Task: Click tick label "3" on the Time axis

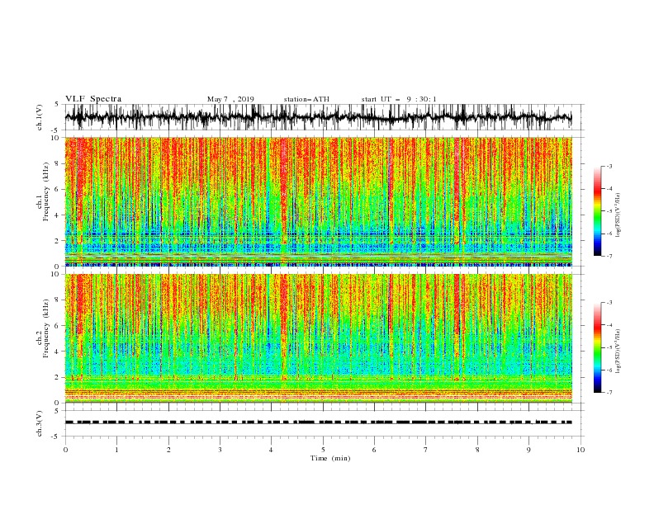Action: (x=220, y=450)
